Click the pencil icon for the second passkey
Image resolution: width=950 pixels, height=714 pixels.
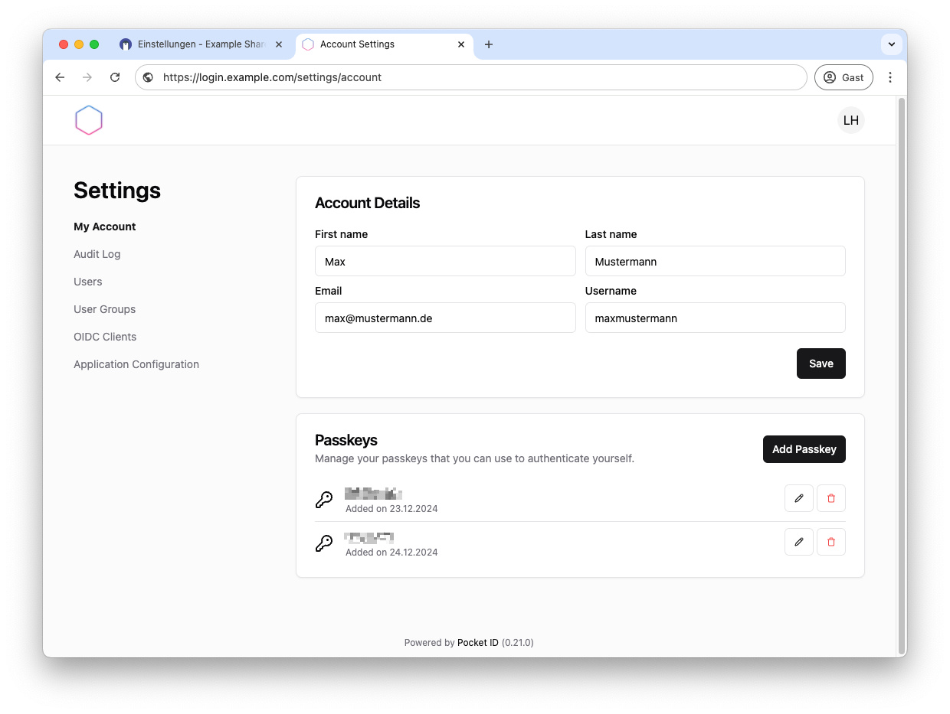coord(798,542)
